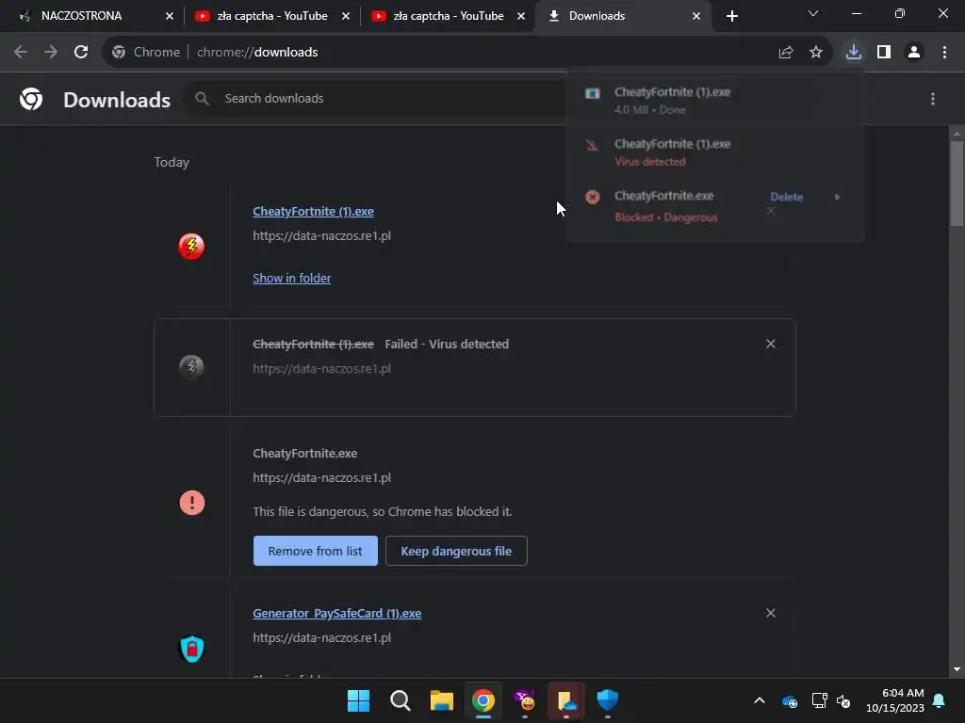The image size is (965, 723).
Task: Click the search magnifier icon in Downloads
Action: [x=202, y=98]
